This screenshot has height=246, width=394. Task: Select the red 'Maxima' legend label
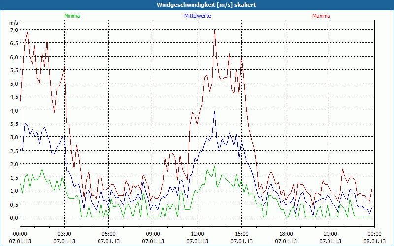(321, 16)
